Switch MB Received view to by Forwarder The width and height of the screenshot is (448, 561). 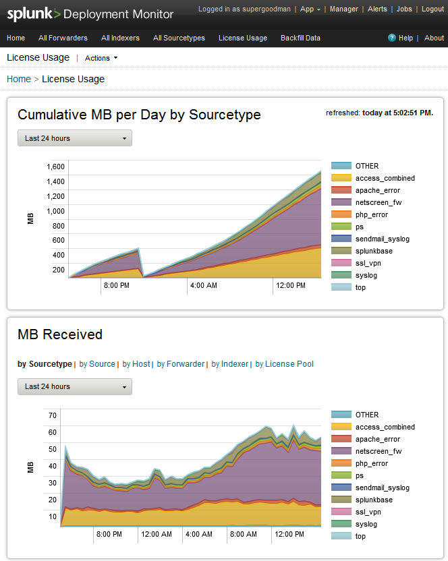pyautogui.click(x=181, y=364)
